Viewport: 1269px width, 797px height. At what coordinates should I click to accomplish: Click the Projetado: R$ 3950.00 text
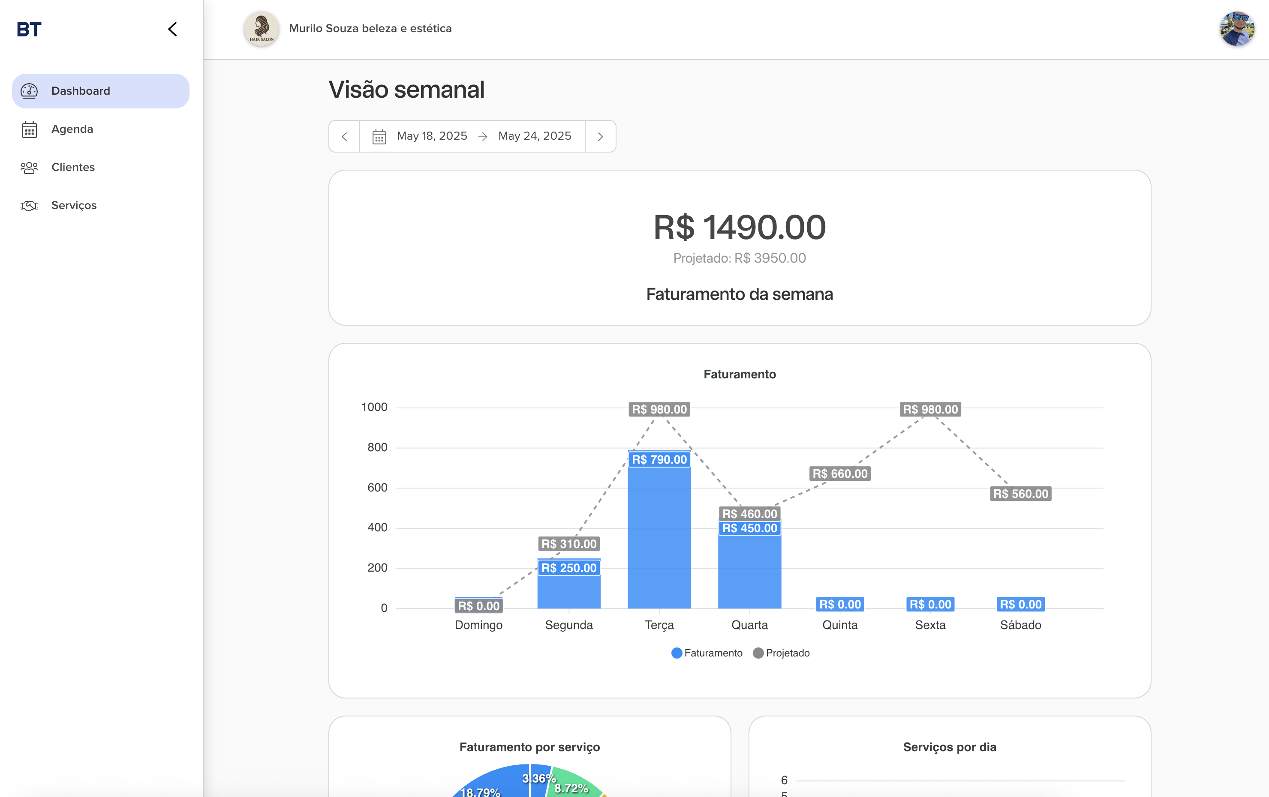tap(740, 258)
